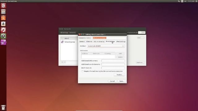198x111 pixels.
Task: Click All Settings in the Network window
Action: [x=64, y=33]
